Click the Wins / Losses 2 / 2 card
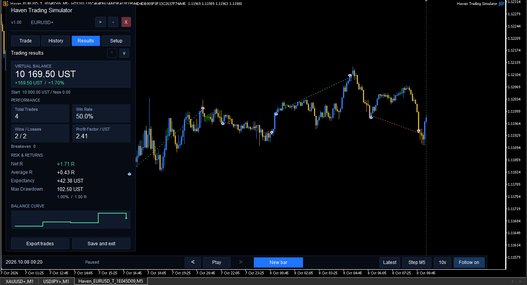This screenshot has width=527, height=285. (40, 133)
